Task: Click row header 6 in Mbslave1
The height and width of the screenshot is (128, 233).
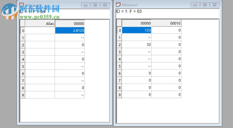Action: pyautogui.click(x=119, y=73)
